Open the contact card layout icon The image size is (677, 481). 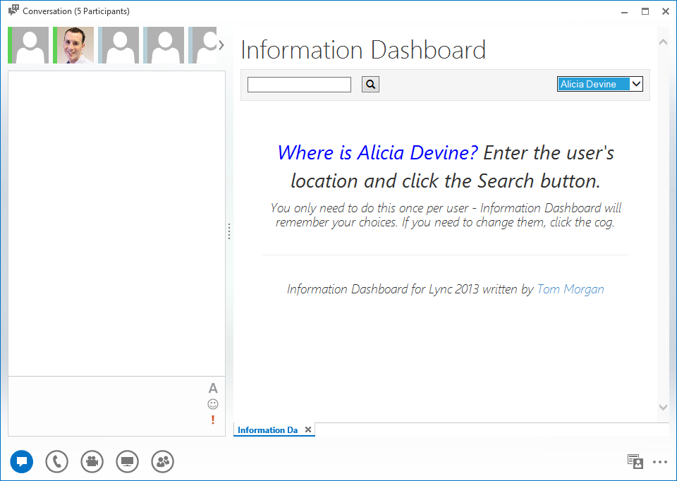pos(635,461)
